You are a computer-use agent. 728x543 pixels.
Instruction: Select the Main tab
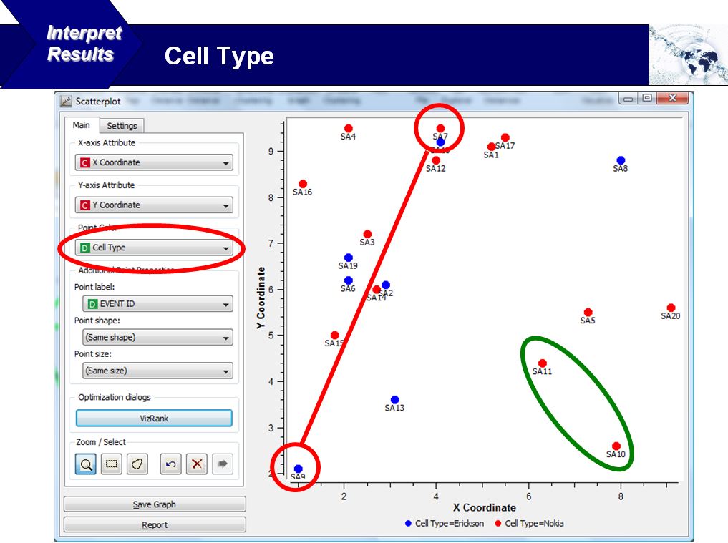click(x=82, y=125)
